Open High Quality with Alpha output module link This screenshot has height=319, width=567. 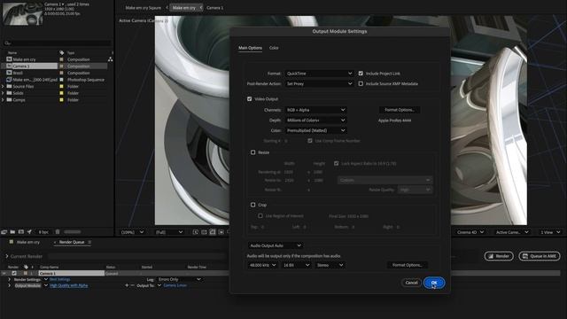[x=69, y=285]
